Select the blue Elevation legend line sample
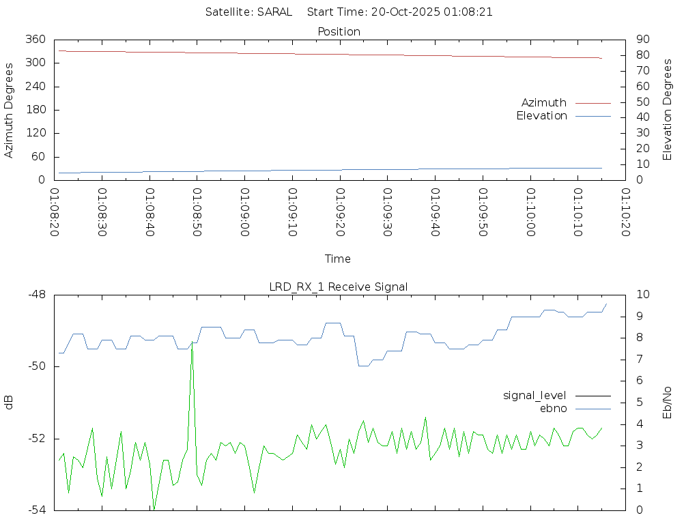The height and width of the screenshot is (524, 699). pos(593,116)
